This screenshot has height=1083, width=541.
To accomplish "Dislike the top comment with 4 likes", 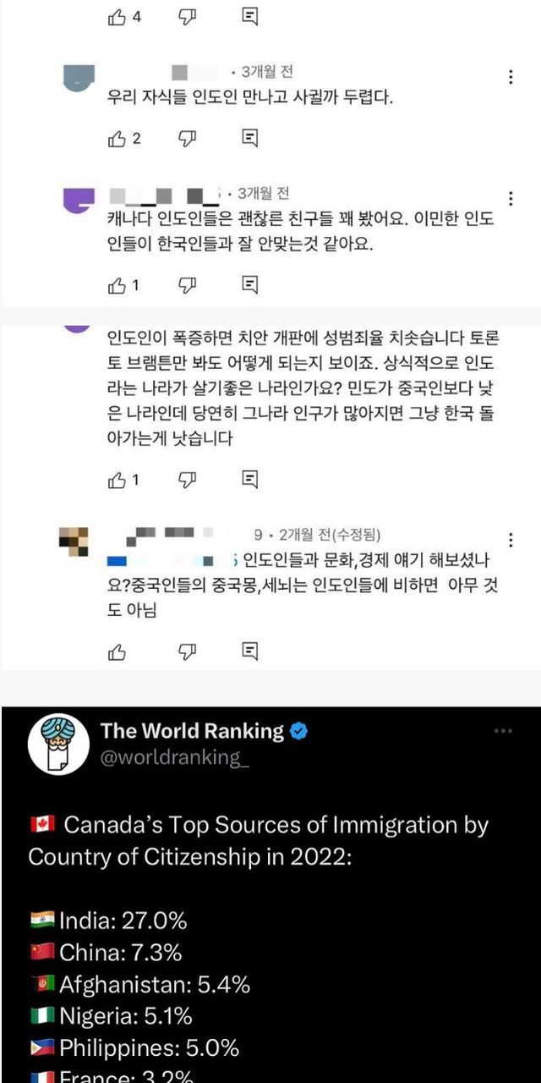I will 187,17.
